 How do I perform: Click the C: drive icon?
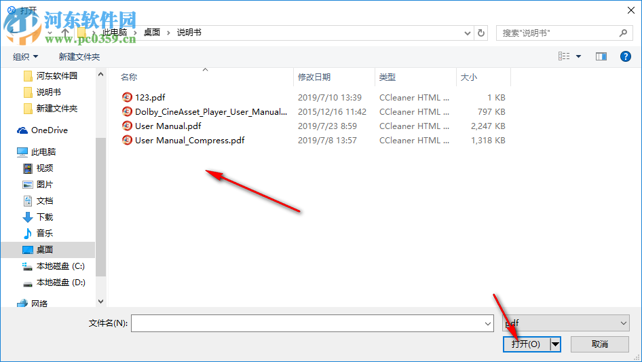click(27, 267)
